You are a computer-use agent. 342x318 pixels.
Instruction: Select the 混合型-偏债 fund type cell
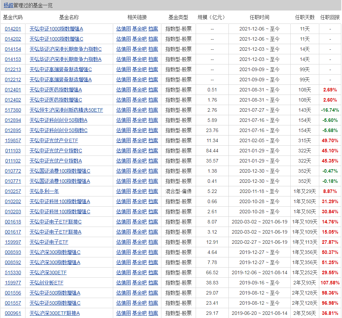179,191
